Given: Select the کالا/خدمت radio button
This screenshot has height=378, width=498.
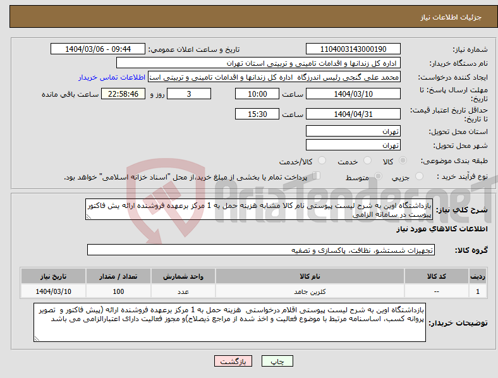Looking at the screenshot, I should point(322,161).
